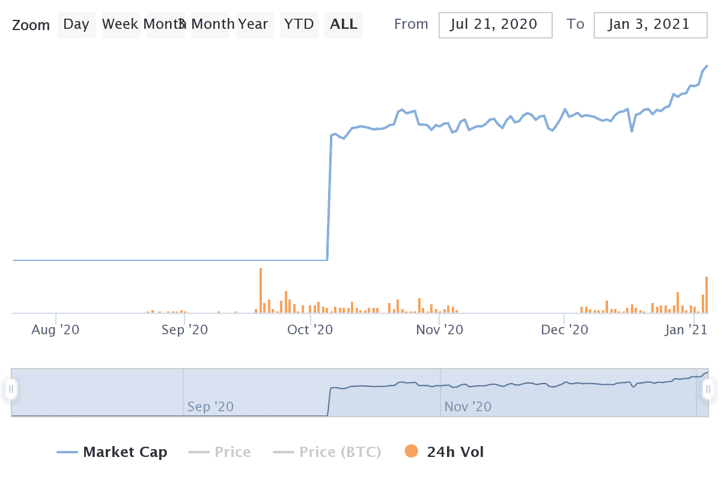721x481 pixels.
Task: Show the Price (BTC) series
Action: pos(340,452)
